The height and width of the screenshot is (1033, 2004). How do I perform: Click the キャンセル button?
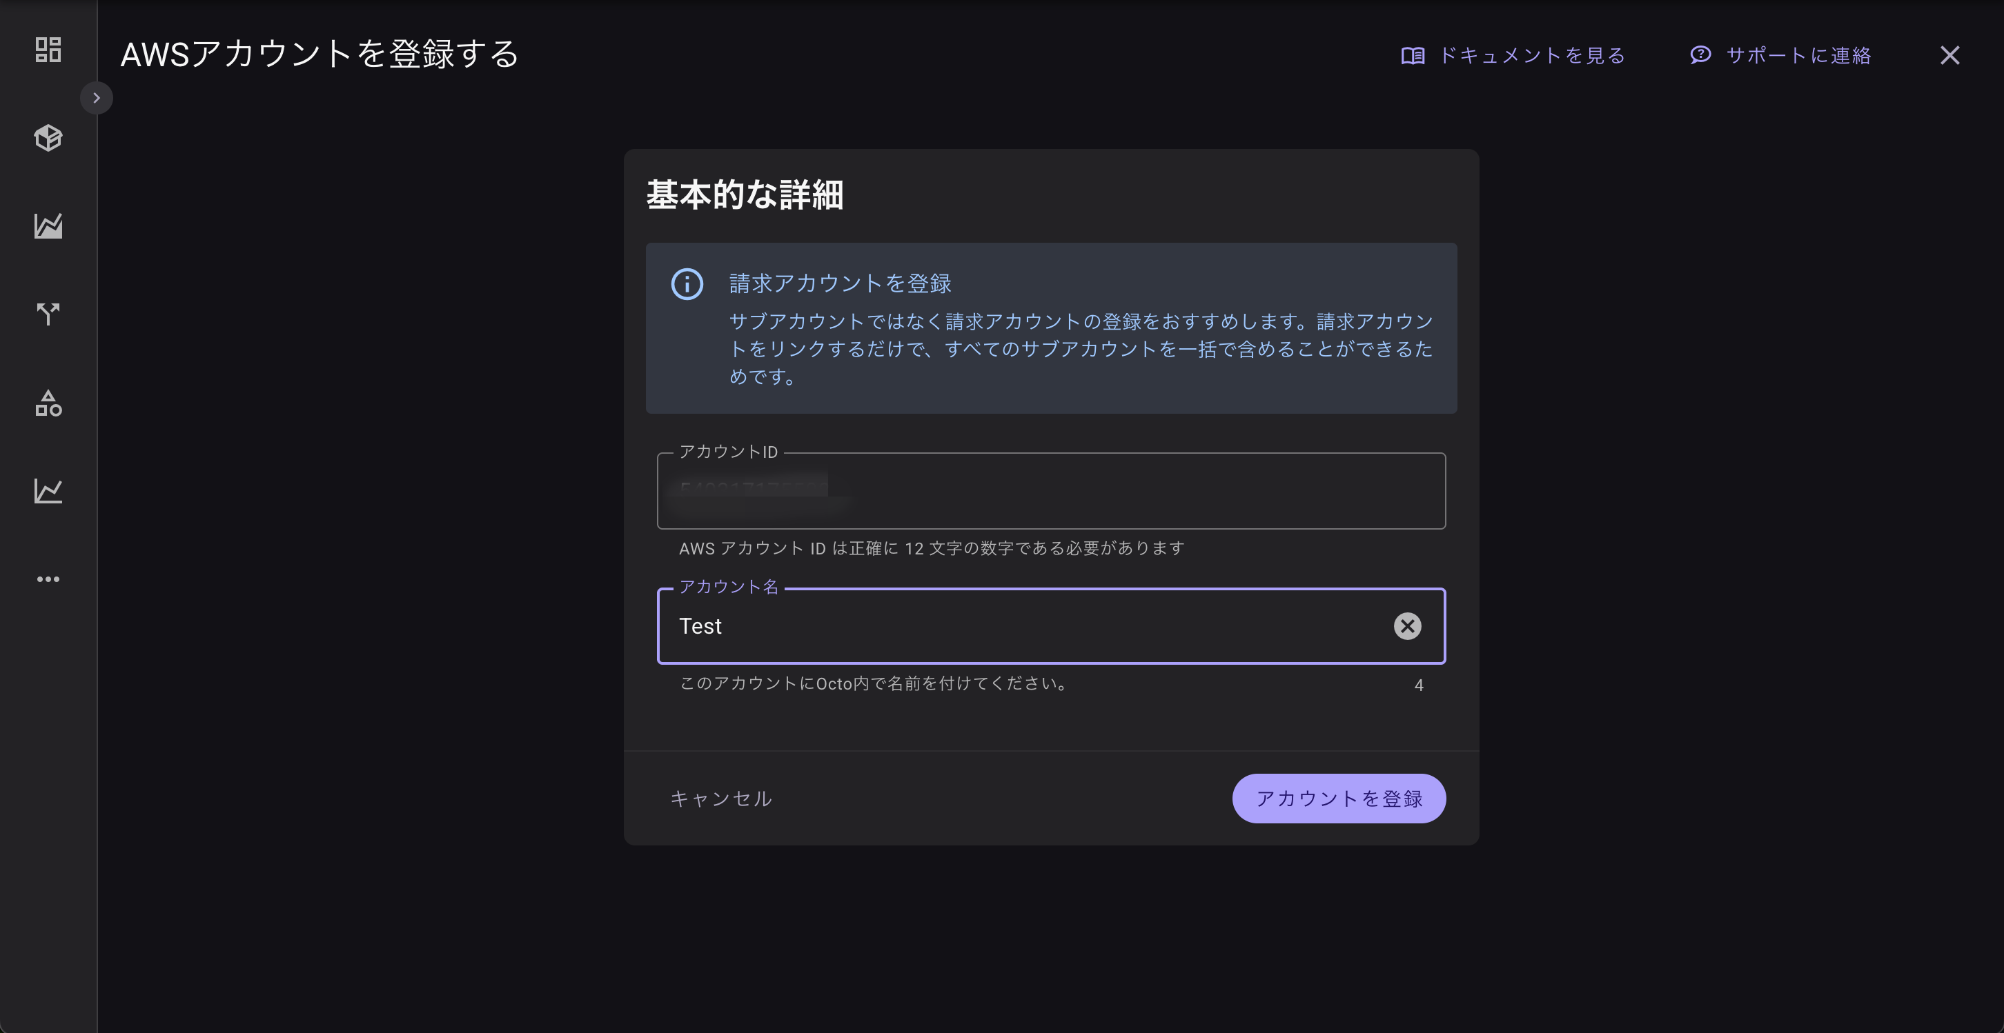tap(720, 799)
